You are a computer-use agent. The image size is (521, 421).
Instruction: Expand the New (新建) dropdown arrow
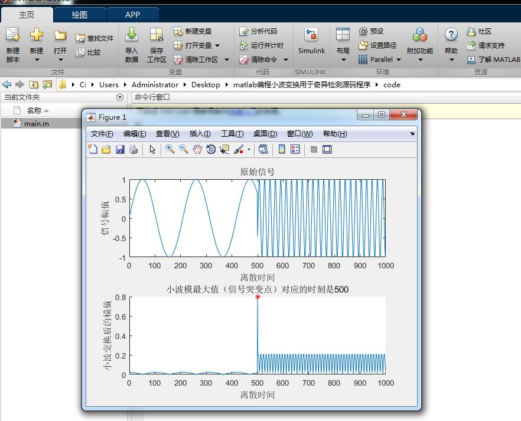point(37,60)
